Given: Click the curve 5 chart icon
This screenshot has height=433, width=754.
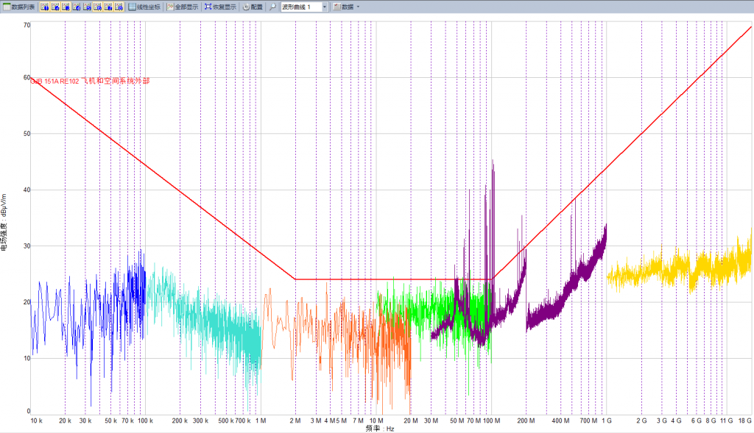Looking at the screenshot, I should [87, 7].
